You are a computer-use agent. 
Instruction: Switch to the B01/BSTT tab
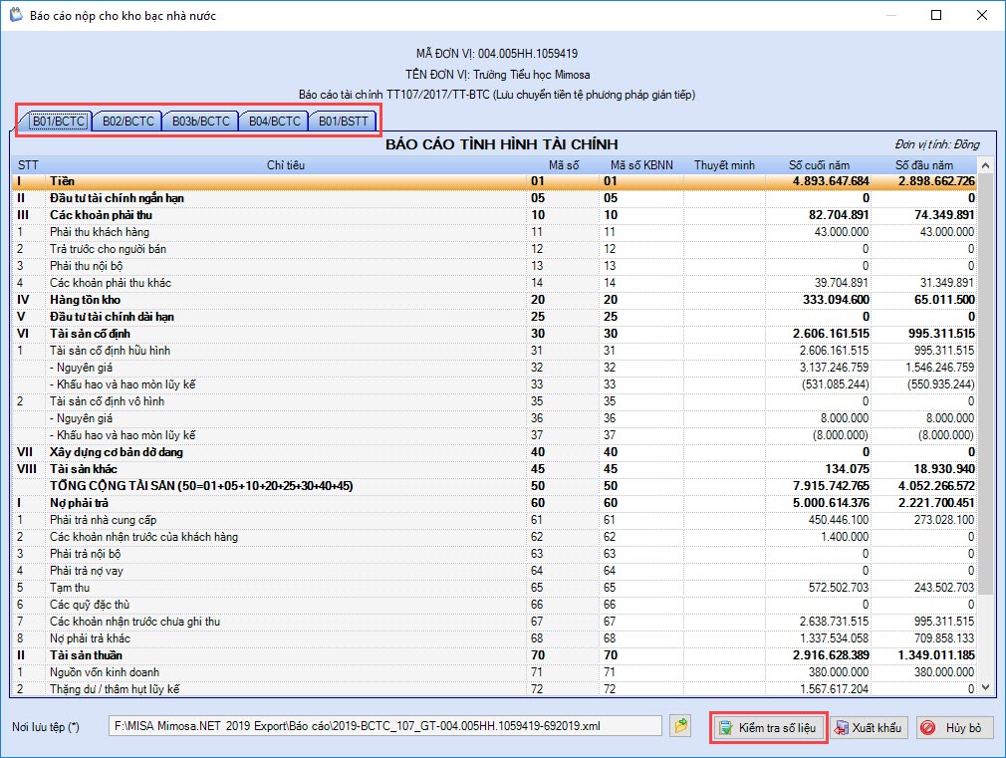point(343,122)
